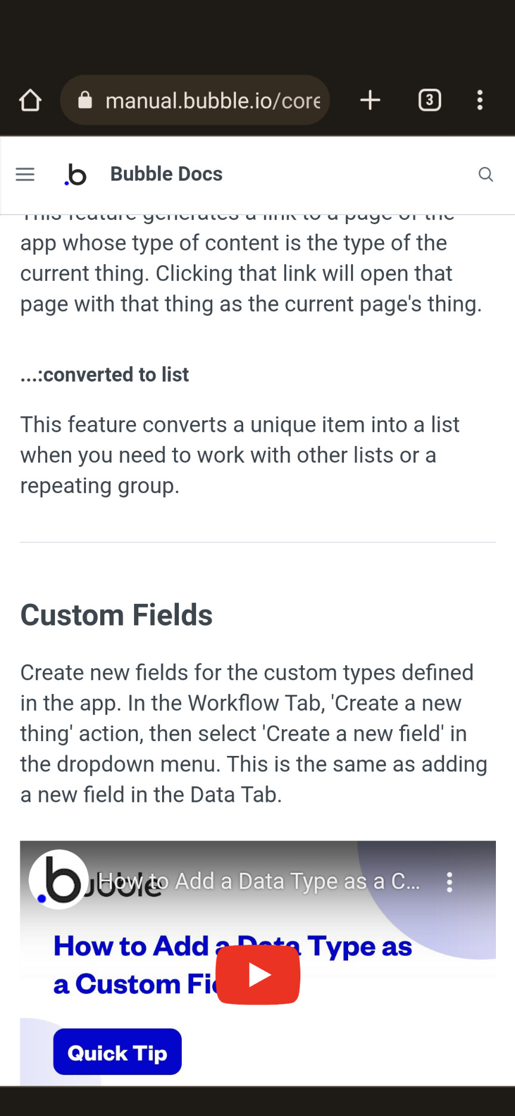
Task: Click the search magnifier icon
Action: 486,174
